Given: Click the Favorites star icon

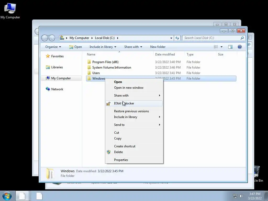Looking at the screenshot, I should click(48, 56).
